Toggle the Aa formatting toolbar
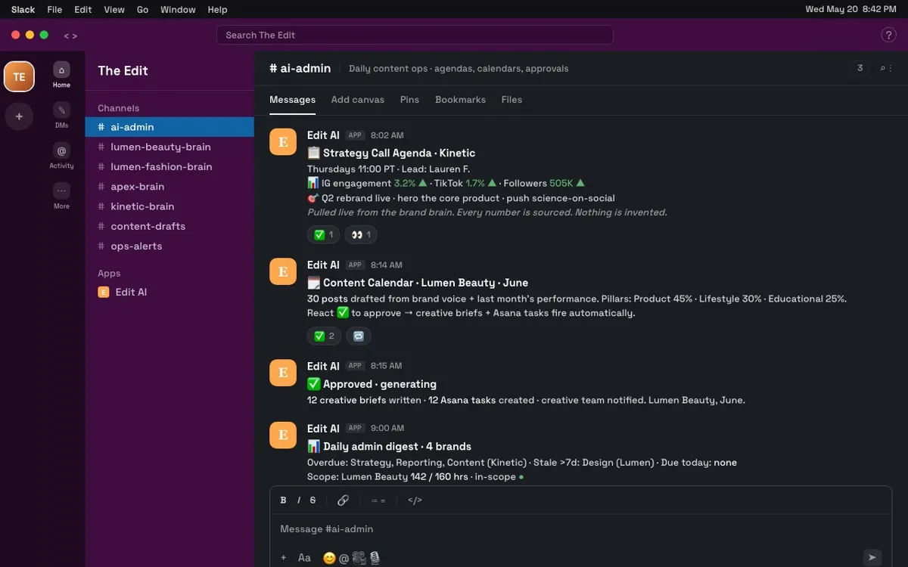Viewport: 908px width, 567px height. 304,558
